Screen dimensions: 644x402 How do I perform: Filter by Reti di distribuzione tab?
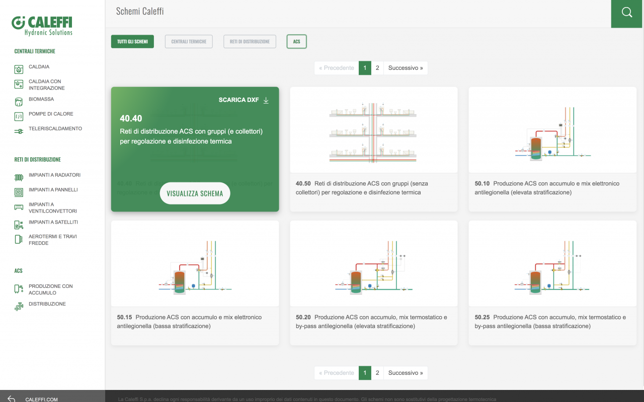point(250,42)
